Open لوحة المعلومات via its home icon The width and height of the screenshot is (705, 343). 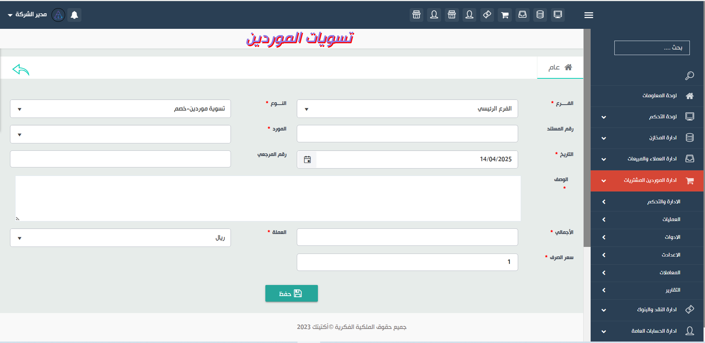pyautogui.click(x=689, y=96)
